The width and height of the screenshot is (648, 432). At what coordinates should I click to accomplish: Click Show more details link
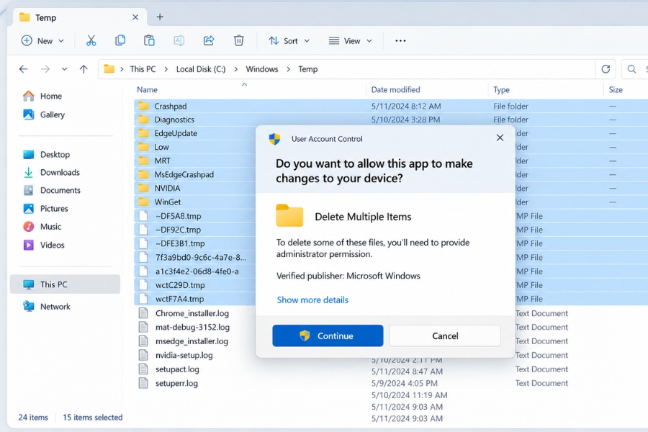click(312, 300)
